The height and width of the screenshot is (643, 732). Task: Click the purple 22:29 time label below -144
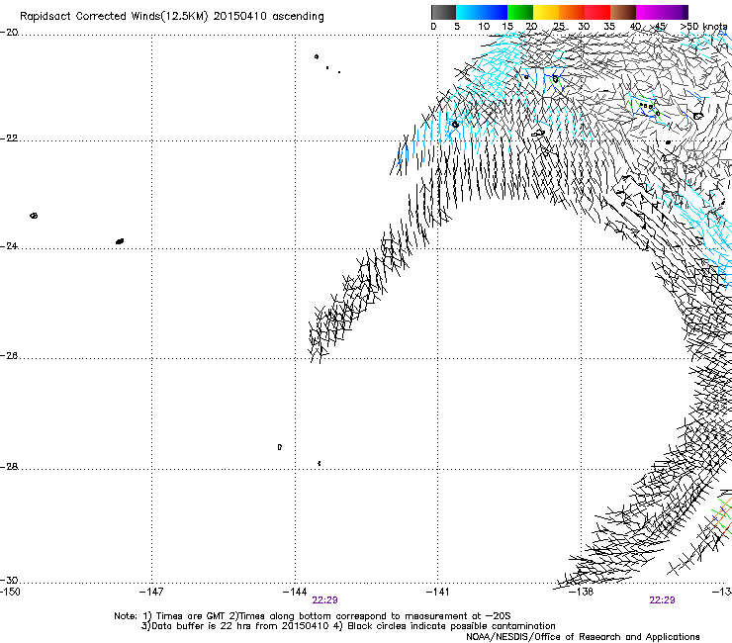tap(324, 600)
